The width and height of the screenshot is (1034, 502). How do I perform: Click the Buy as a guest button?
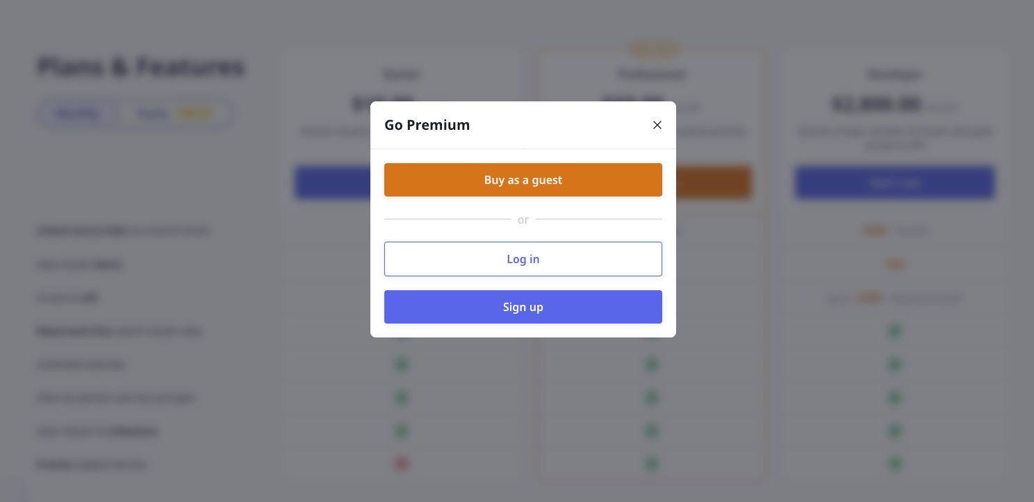coord(523,180)
